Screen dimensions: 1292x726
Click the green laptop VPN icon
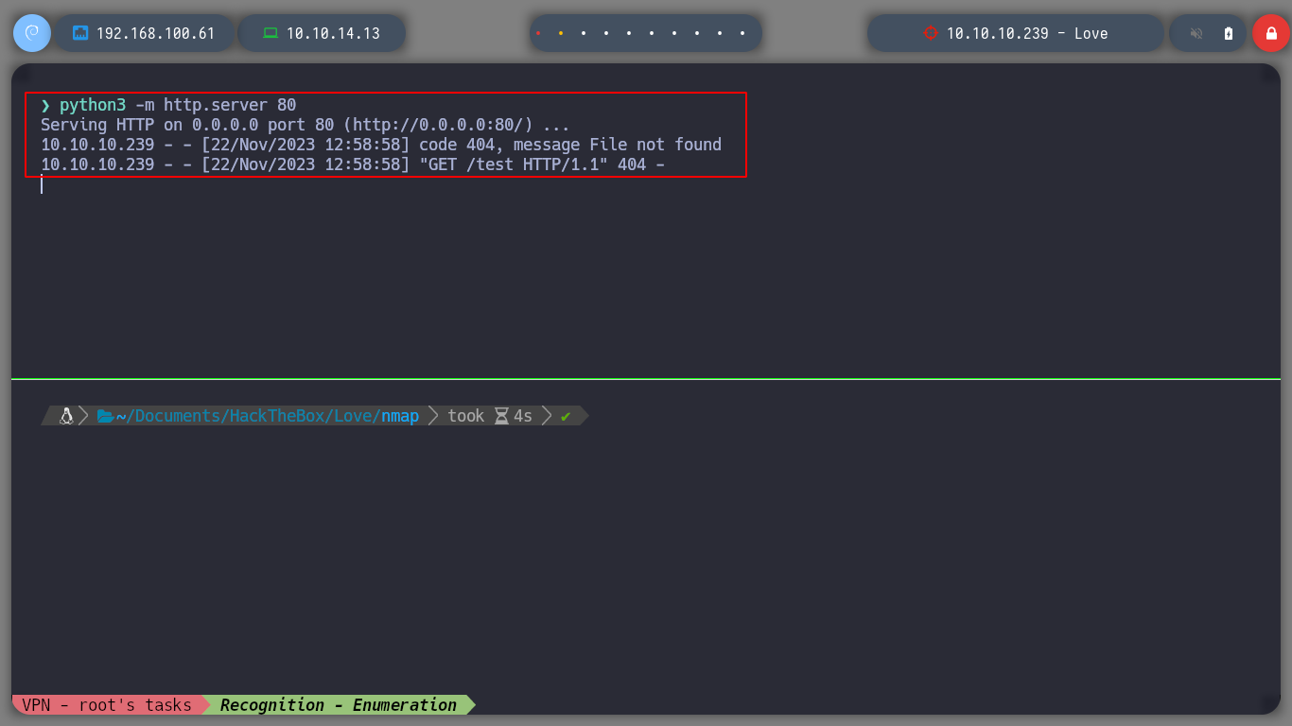point(271,33)
